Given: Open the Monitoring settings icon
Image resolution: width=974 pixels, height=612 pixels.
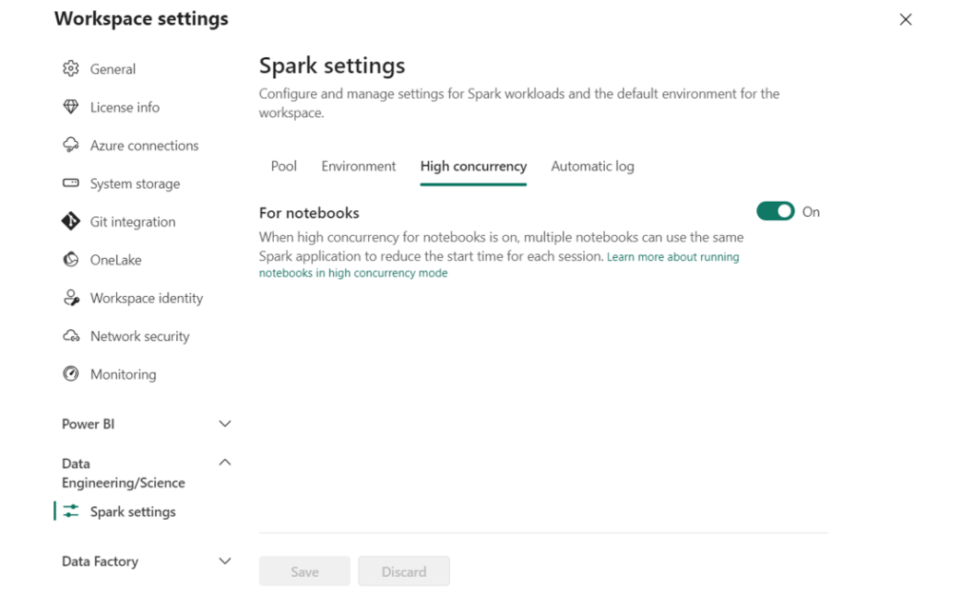Looking at the screenshot, I should point(70,374).
